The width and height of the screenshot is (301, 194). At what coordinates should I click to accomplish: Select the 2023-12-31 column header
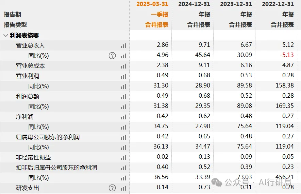pos(236,4)
